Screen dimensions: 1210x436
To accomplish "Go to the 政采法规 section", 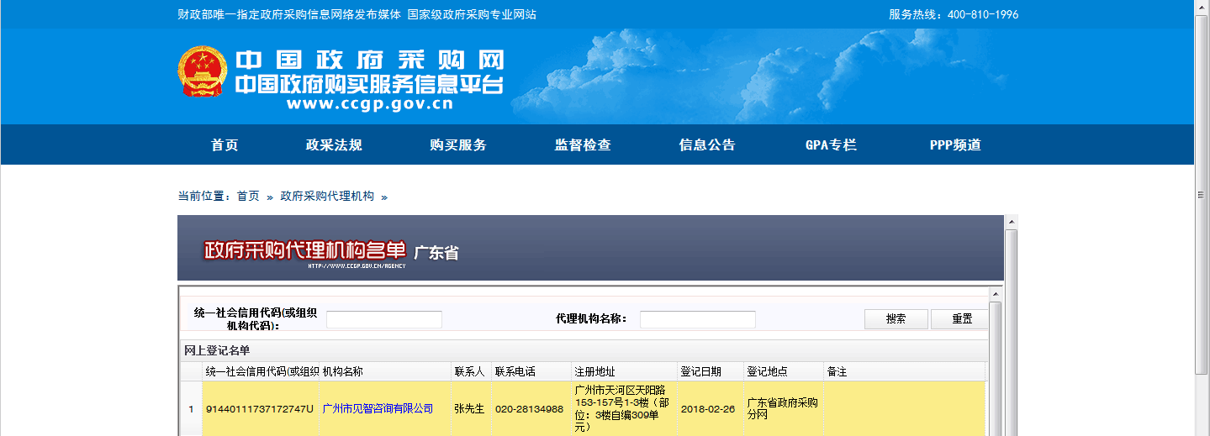I will click(x=334, y=144).
